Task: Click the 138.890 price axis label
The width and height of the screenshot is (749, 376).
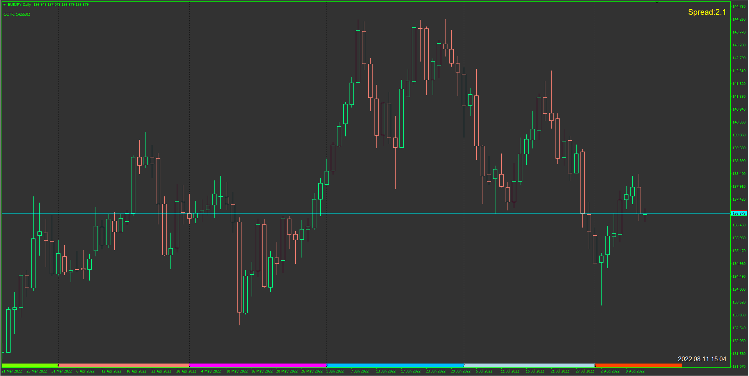Action: tap(739, 161)
